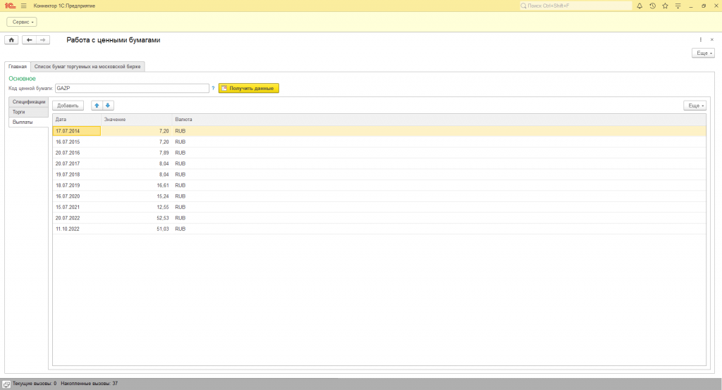
Task: Click the value 51,03 cell
Action: point(137,229)
